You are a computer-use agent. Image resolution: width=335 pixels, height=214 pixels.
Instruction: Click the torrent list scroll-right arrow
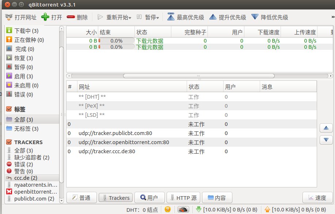(331, 76)
